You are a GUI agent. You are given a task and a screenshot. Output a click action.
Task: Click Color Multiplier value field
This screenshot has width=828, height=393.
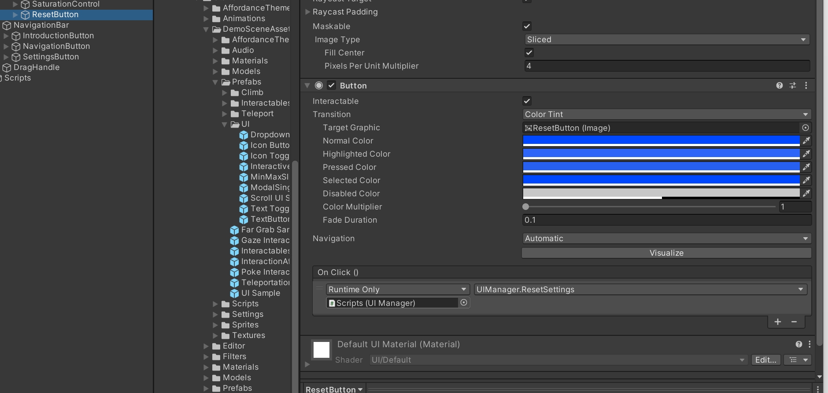pyautogui.click(x=795, y=206)
